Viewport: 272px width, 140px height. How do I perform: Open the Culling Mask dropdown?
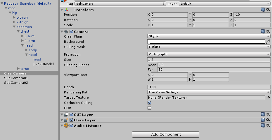(209, 47)
